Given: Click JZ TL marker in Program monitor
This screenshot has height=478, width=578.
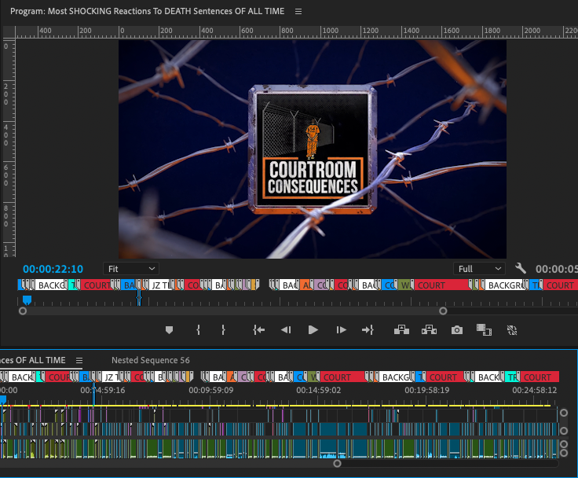Looking at the screenshot, I should (x=161, y=285).
